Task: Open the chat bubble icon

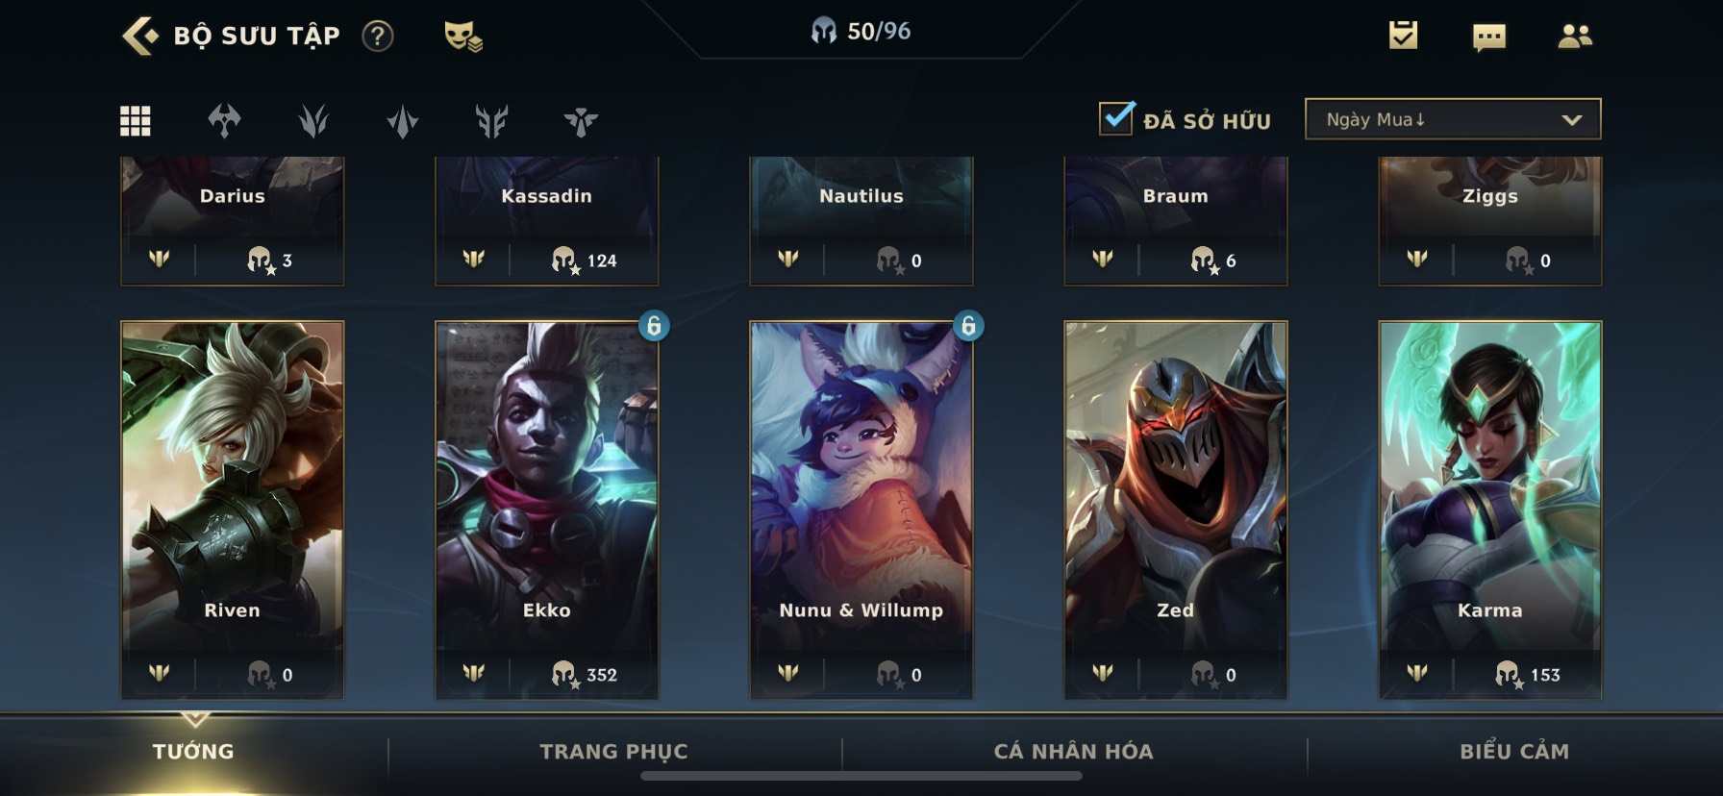Action: pyautogui.click(x=1488, y=37)
